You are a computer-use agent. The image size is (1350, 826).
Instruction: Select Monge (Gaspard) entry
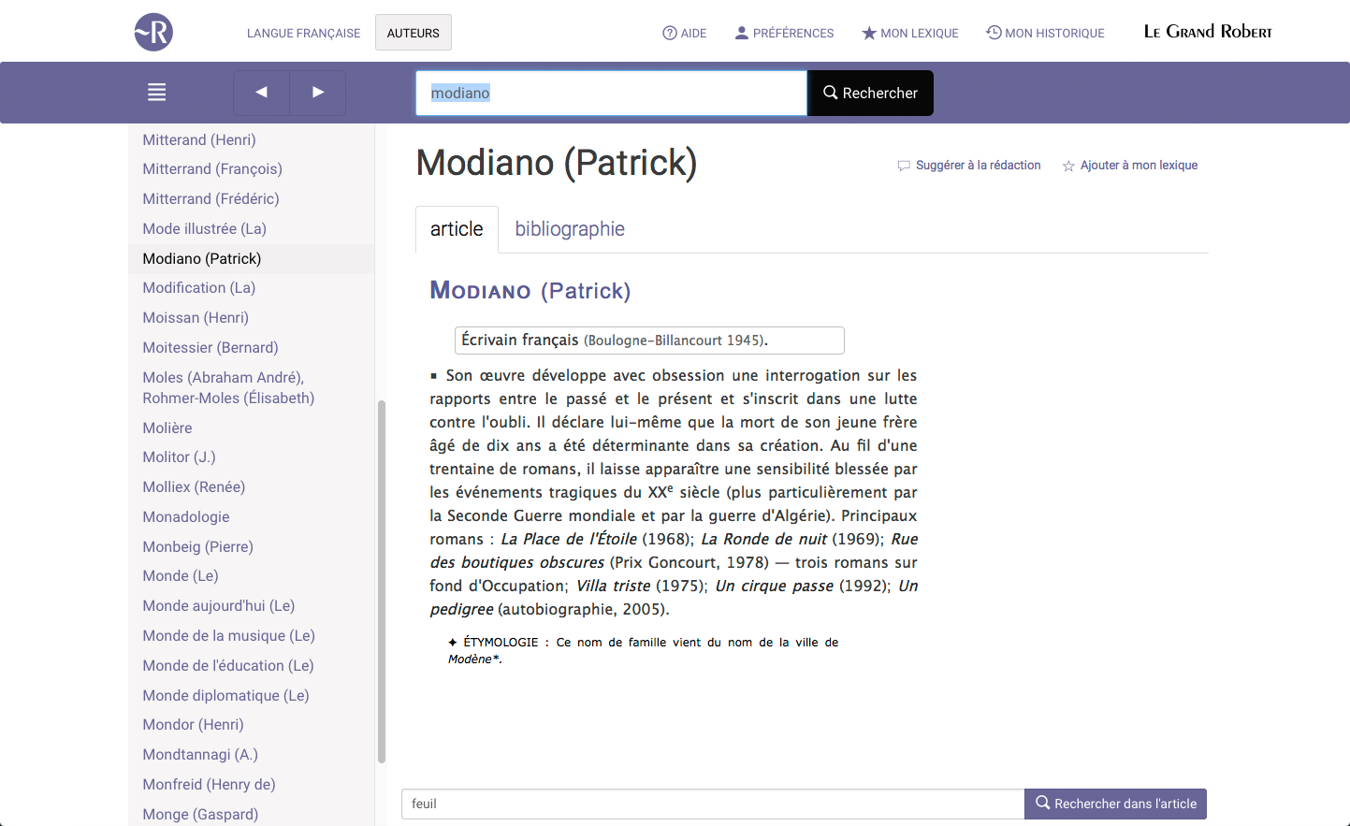click(x=200, y=814)
